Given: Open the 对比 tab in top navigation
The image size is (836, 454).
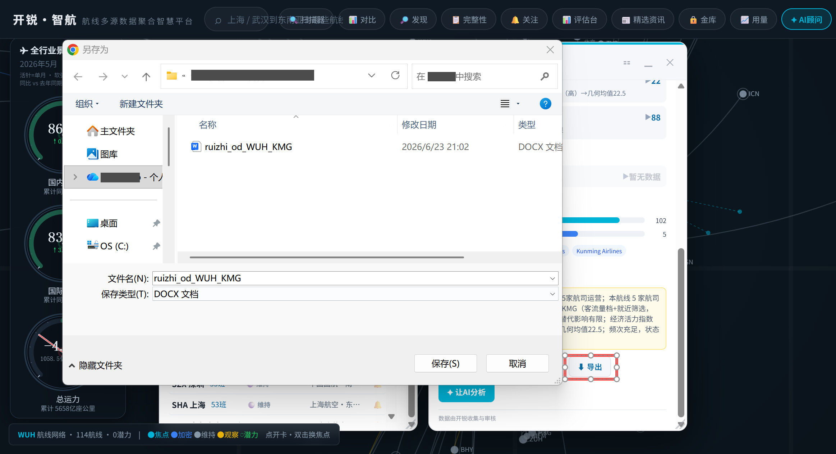Looking at the screenshot, I should pyautogui.click(x=362, y=20).
